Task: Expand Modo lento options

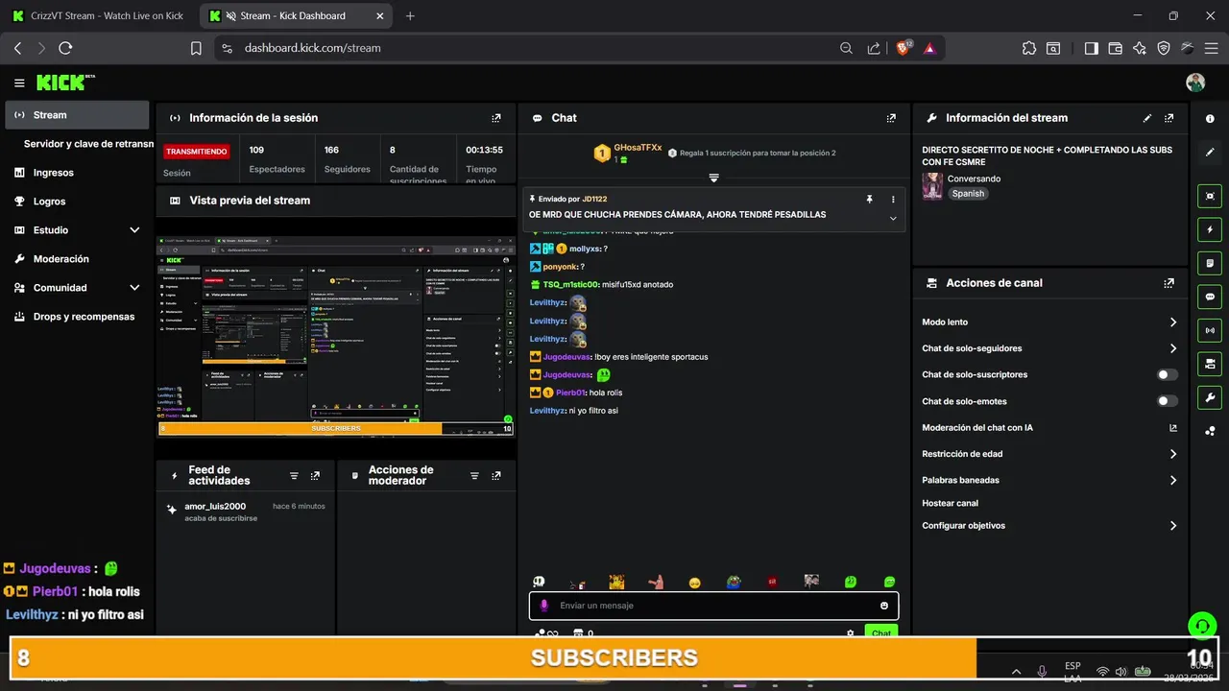Action: [1172, 322]
